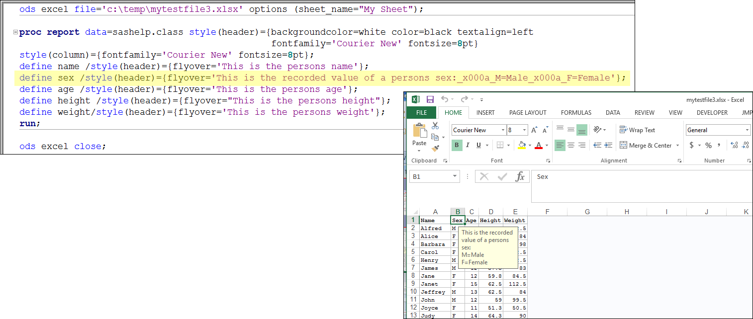Screen dimensions: 753x319
Task: Click the Merge & Center button
Action: click(x=646, y=146)
